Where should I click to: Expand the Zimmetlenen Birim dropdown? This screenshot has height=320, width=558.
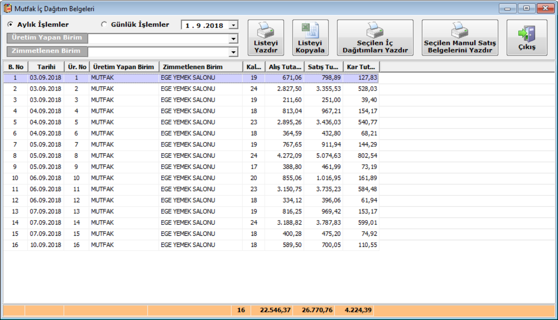click(233, 52)
